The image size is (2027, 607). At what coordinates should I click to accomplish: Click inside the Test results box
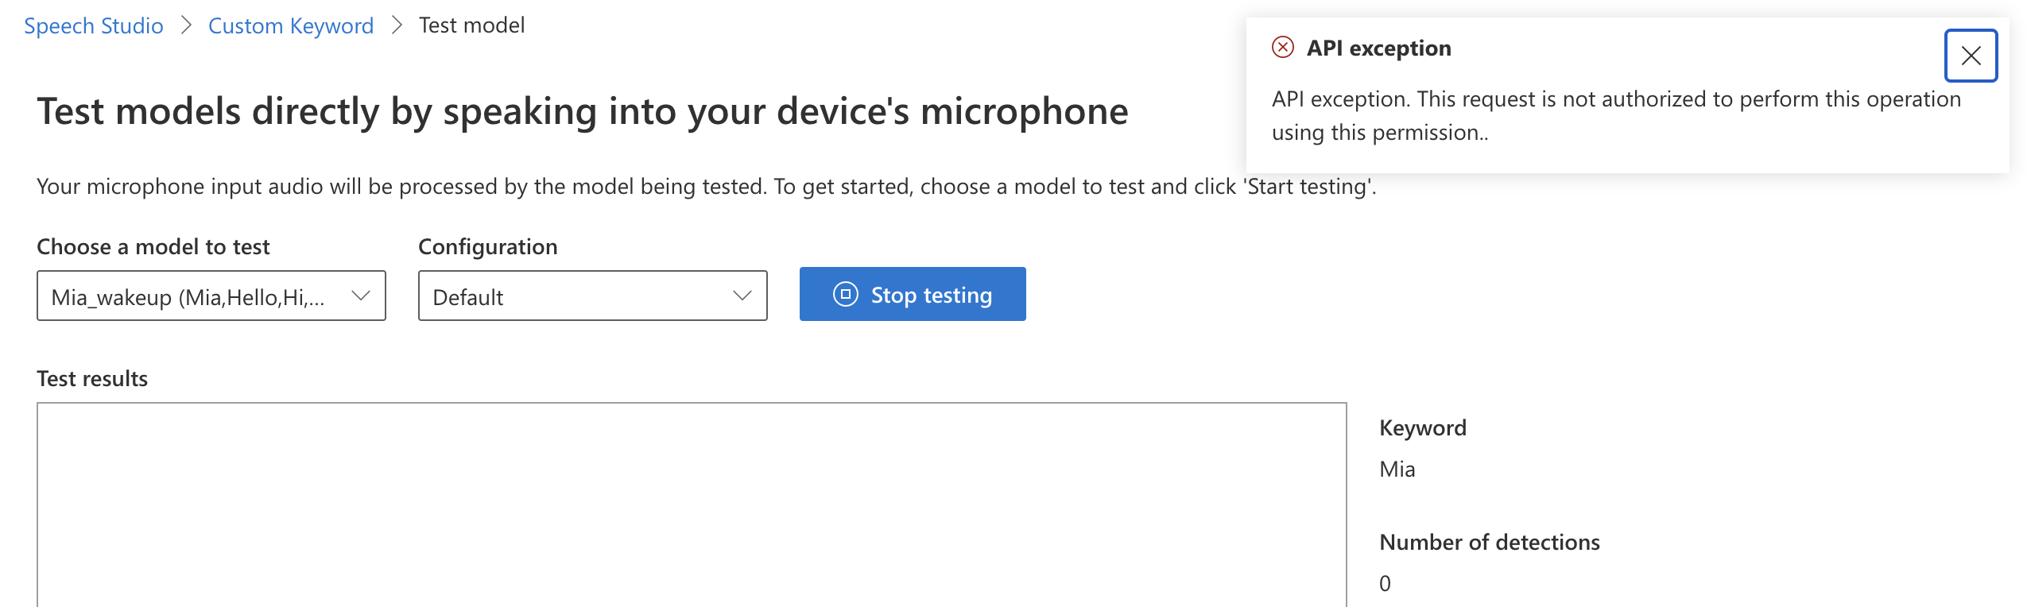[x=692, y=505]
